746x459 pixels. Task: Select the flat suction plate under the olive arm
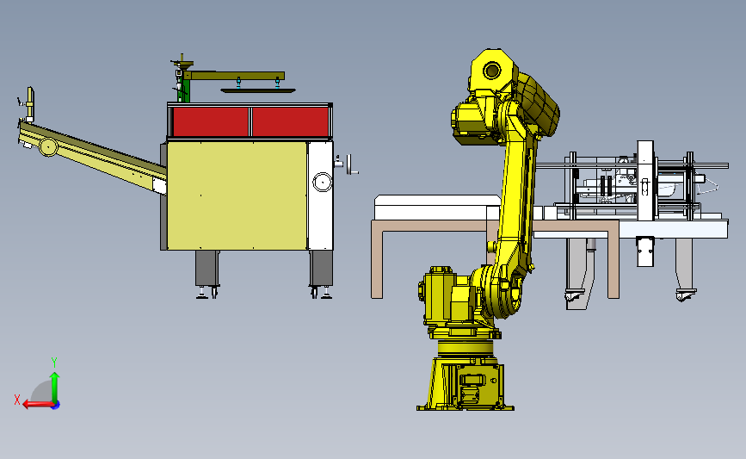[x=258, y=90]
